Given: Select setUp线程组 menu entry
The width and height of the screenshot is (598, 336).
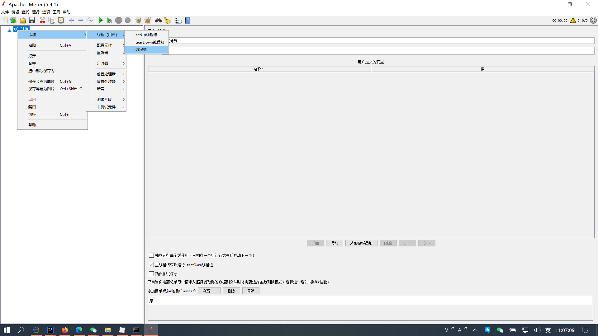Looking at the screenshot, I should [x=146, y=35].
